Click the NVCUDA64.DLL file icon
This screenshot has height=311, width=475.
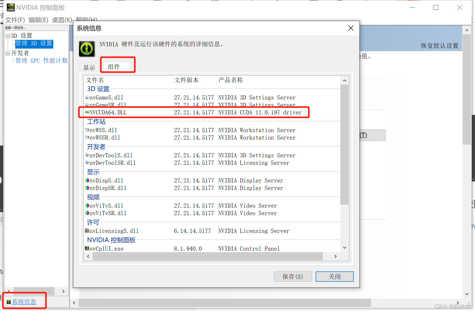click(87, 112)
